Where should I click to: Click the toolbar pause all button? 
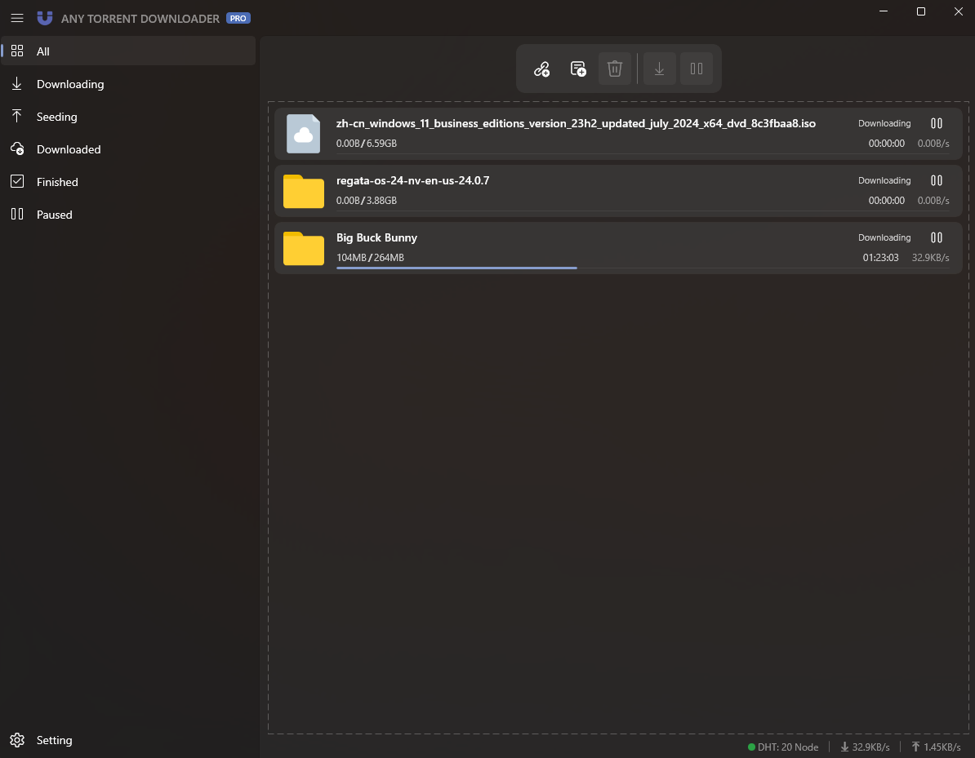tap(697, 69)
